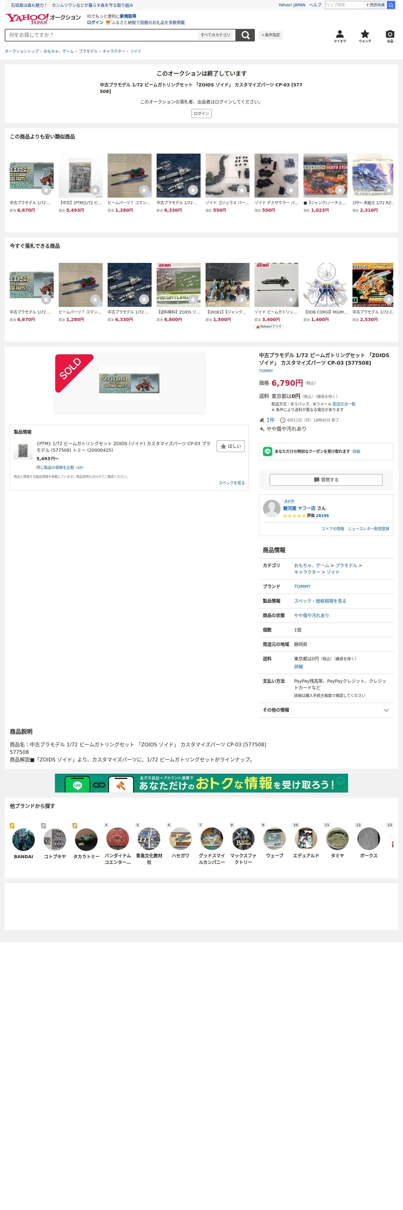403x1210 pixels.
Task: Open the SOLD main product image
Action: pyautogui.click(x=129, y=383)
